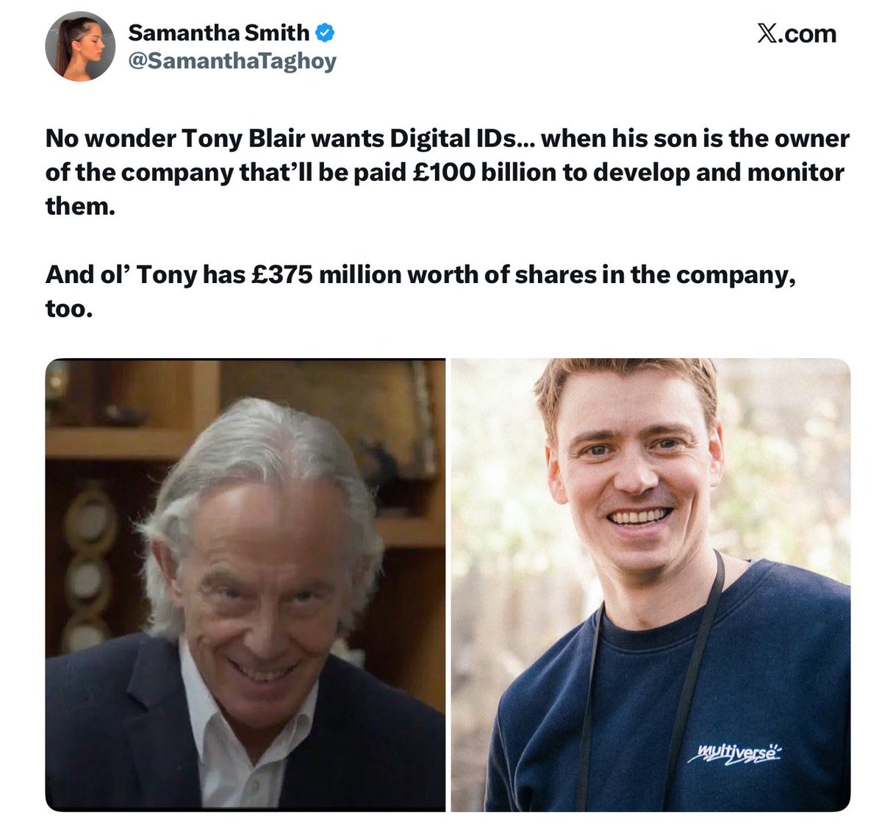Image resolution: width=882 pixels, height=828 pixels.
Task: Click the 'Samantha Smith' display name
Action: [x=219, y=32]
